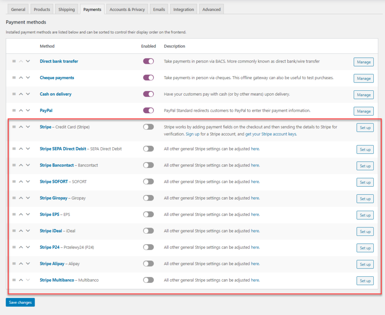Manage Direct bank transfer settings
The image size is (385, 315).
pos(364,62)
